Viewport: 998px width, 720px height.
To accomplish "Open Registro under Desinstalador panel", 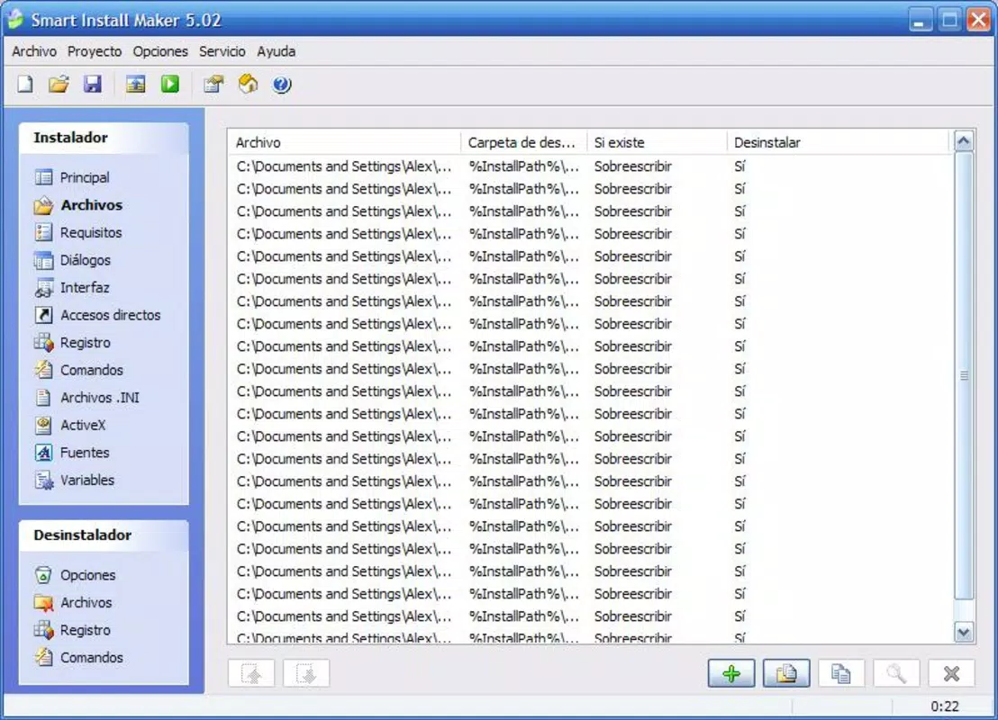I will pyautogui.click(x=73, y=630).
